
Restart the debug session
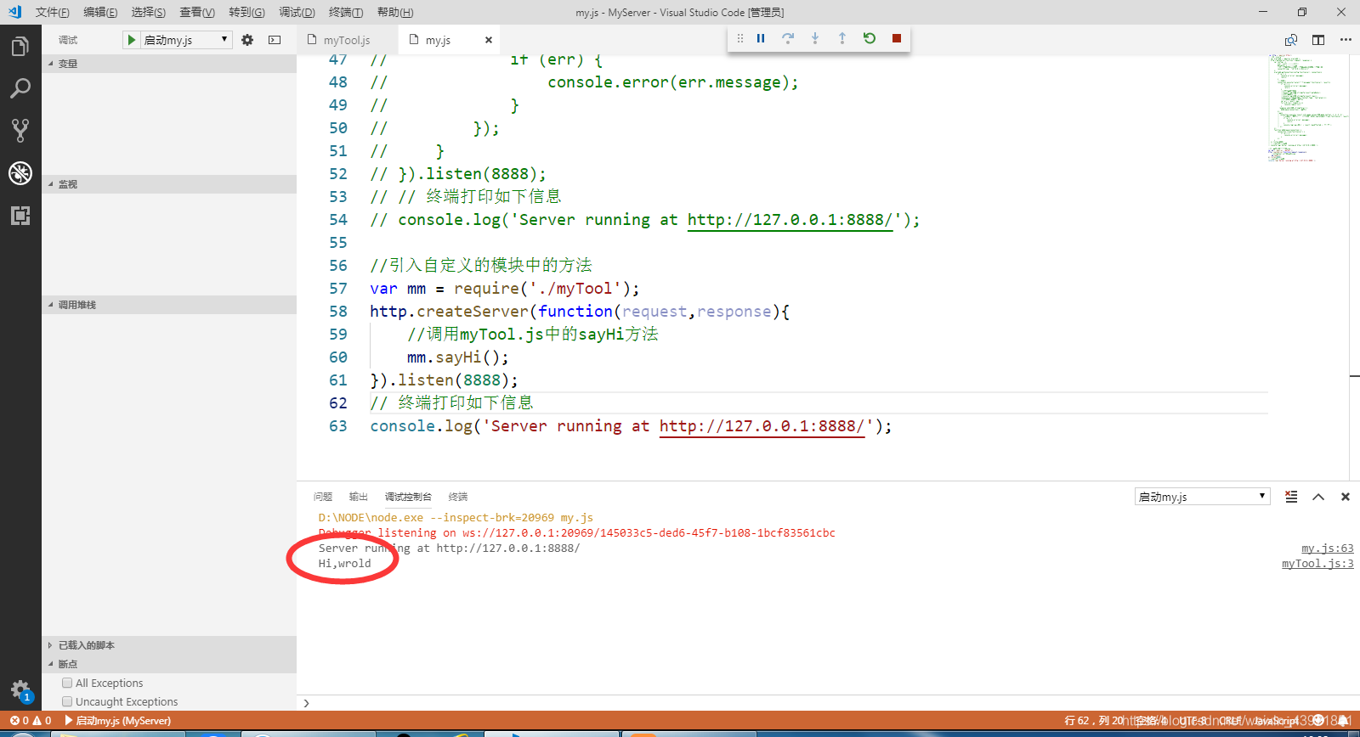[870, 38]
